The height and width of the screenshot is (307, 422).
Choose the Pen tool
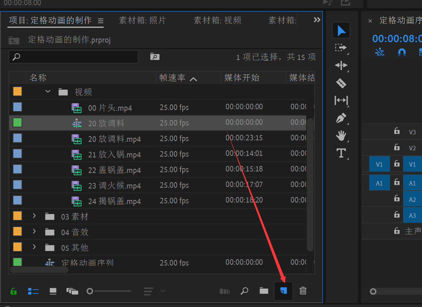pos(341,118)
